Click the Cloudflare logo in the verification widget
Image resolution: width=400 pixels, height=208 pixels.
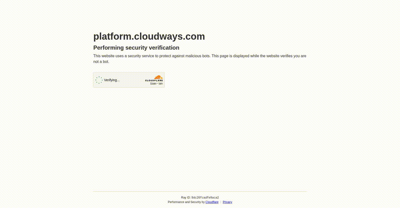point(154,78)
